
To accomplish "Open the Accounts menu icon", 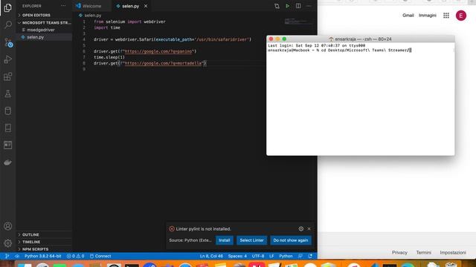I will pos(8,225).
